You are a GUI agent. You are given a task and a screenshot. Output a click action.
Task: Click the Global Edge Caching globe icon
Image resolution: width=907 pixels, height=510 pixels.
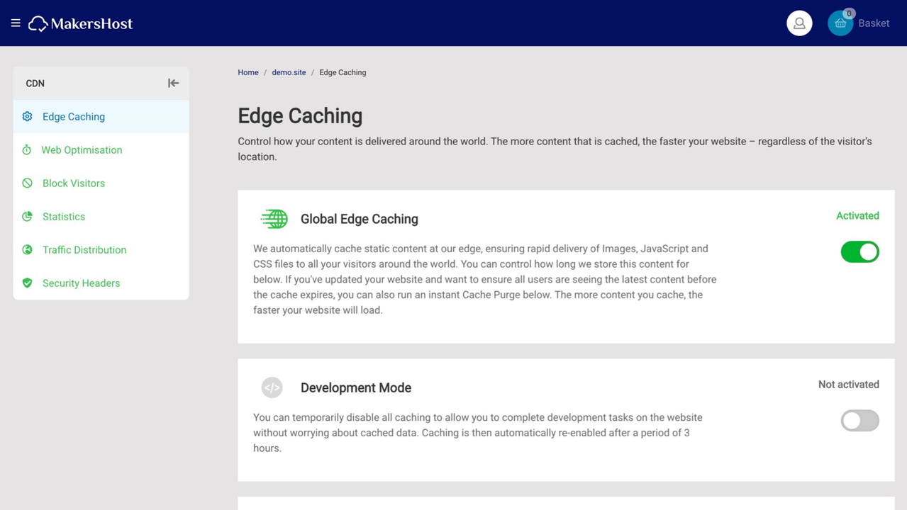274,219
